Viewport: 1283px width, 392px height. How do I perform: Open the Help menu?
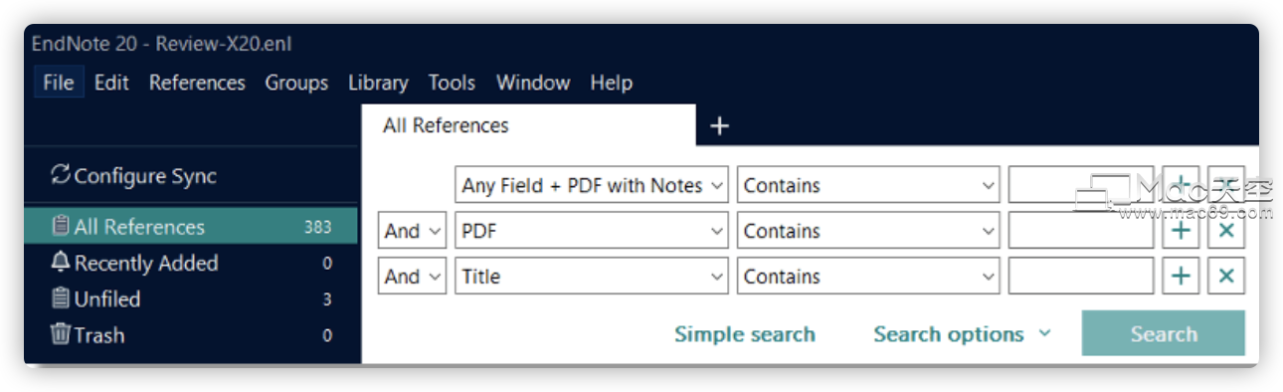(611, 83)
